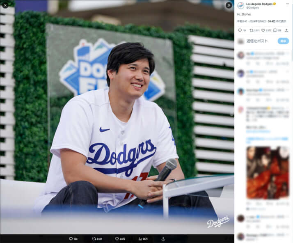Like the post using the side panel heart
Screen dimensions: 293x243
[263, 30]
